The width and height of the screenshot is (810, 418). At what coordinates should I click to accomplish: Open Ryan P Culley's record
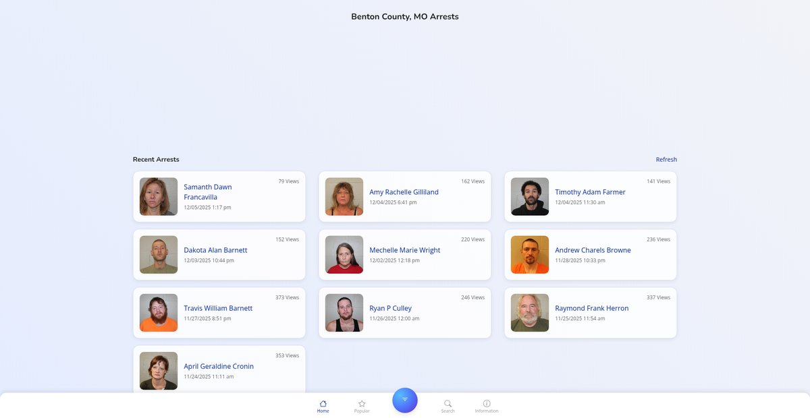point(405,313)
